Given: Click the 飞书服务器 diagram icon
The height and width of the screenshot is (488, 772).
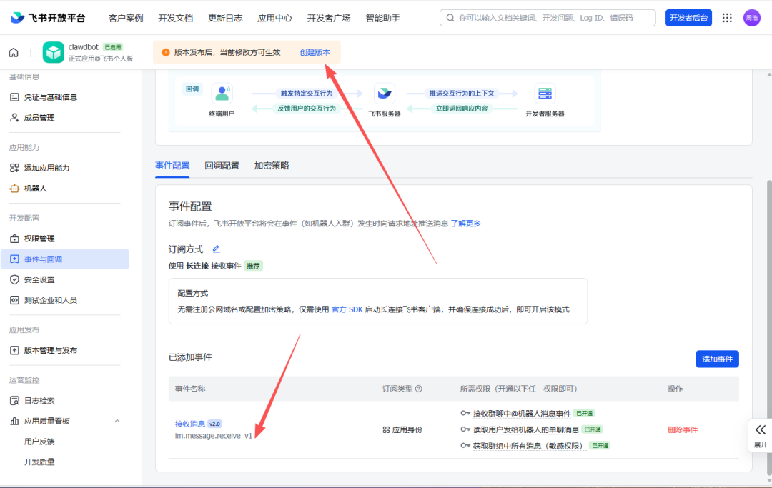Looking at the screenshot, I should click(385, 93).
